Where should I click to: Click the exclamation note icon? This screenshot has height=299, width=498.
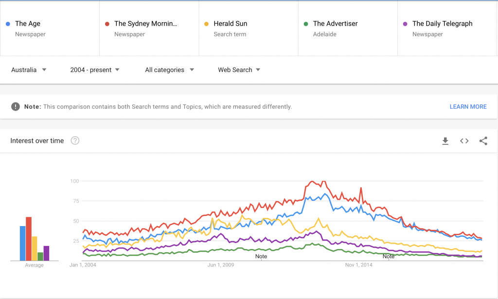pos(15,106)
